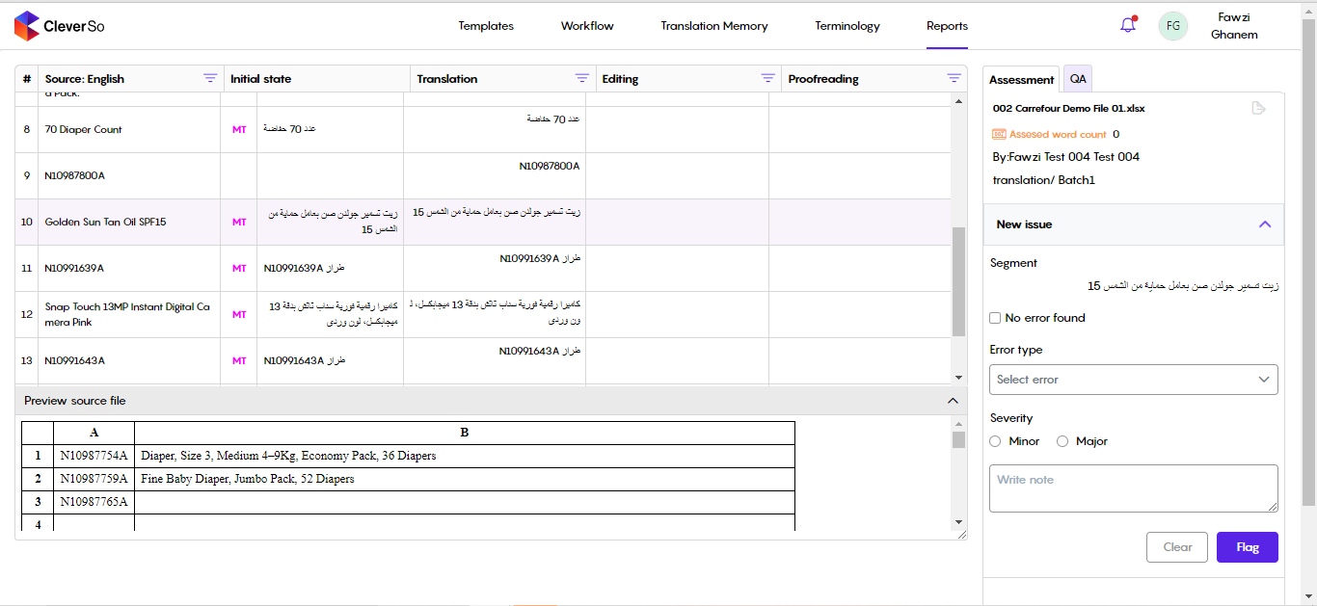This screenshot has width=1317, height=606.
Task: Click the export icon beside the file name
Action: 1258,108
